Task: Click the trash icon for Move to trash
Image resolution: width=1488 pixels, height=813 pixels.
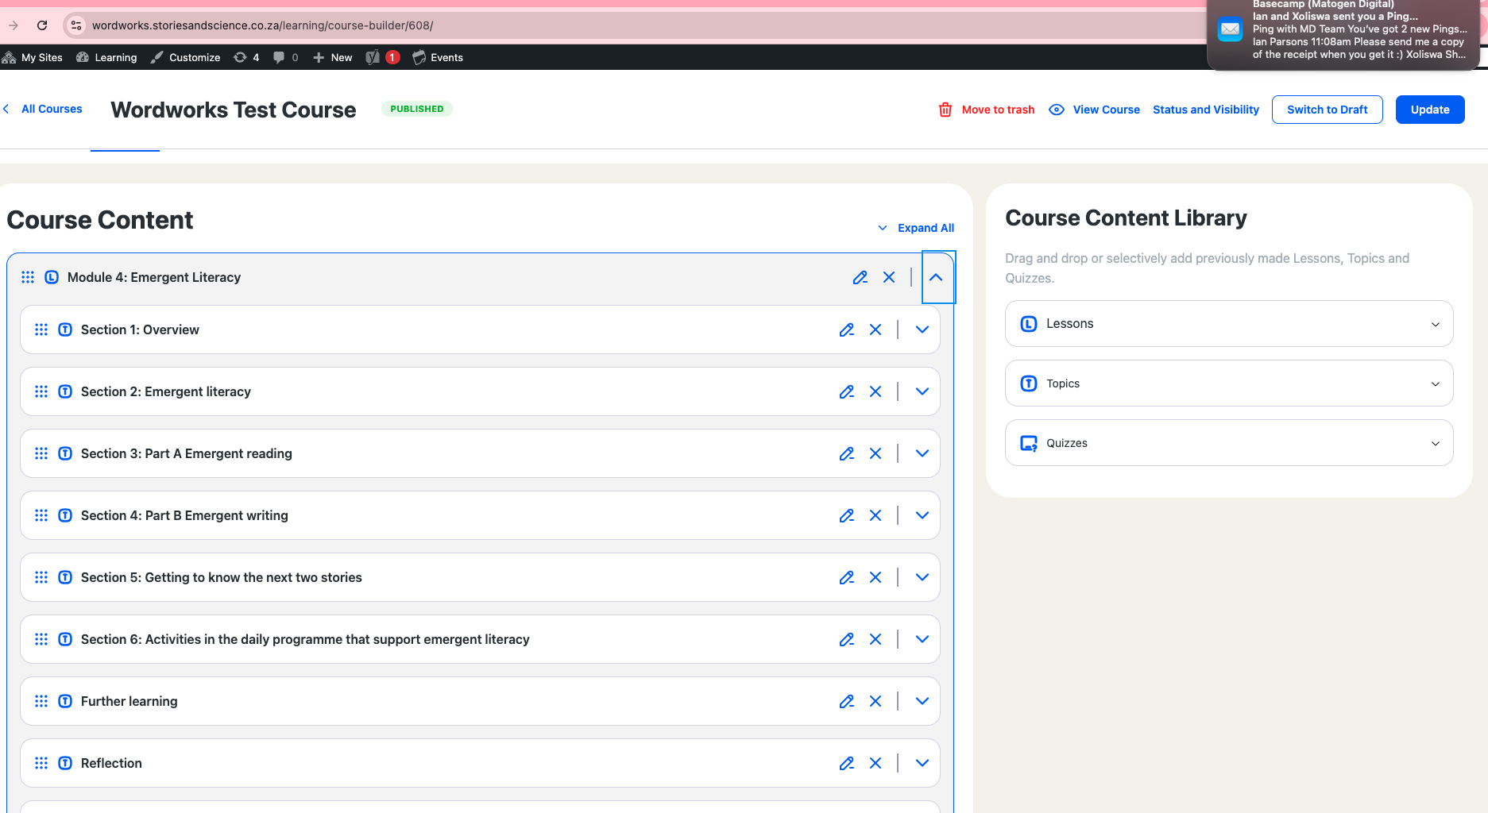Action: (x=945, y=110)
